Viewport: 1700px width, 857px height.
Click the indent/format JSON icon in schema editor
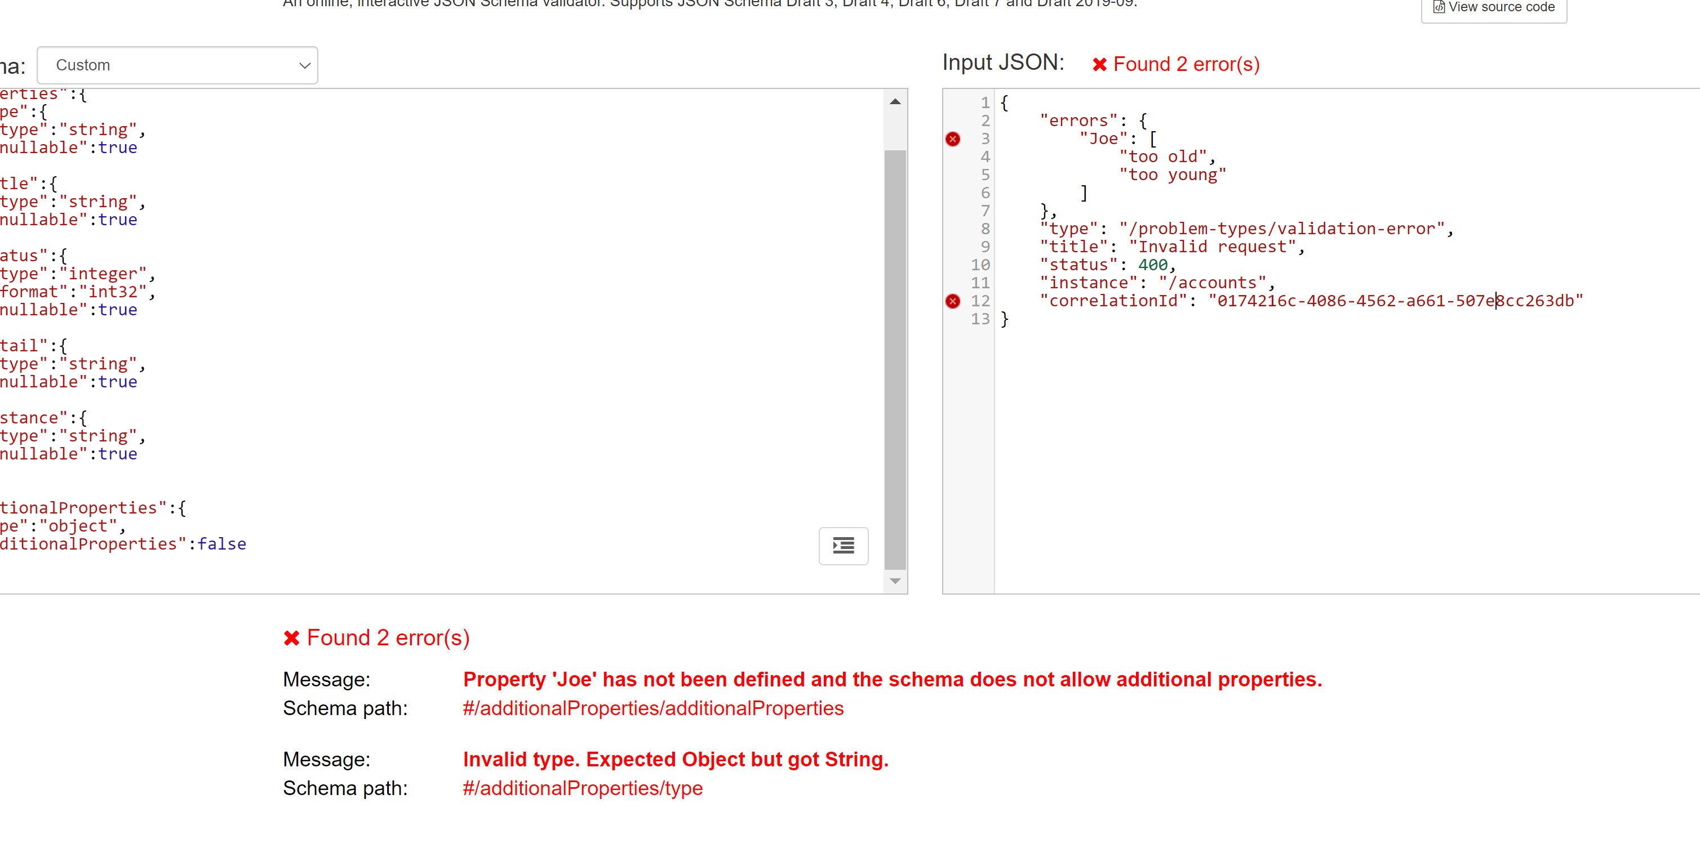tap(843, 546)
